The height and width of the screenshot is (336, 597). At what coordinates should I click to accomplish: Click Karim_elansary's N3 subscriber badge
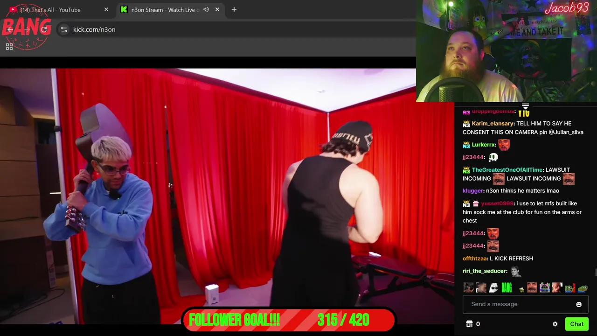pos(466,124)
